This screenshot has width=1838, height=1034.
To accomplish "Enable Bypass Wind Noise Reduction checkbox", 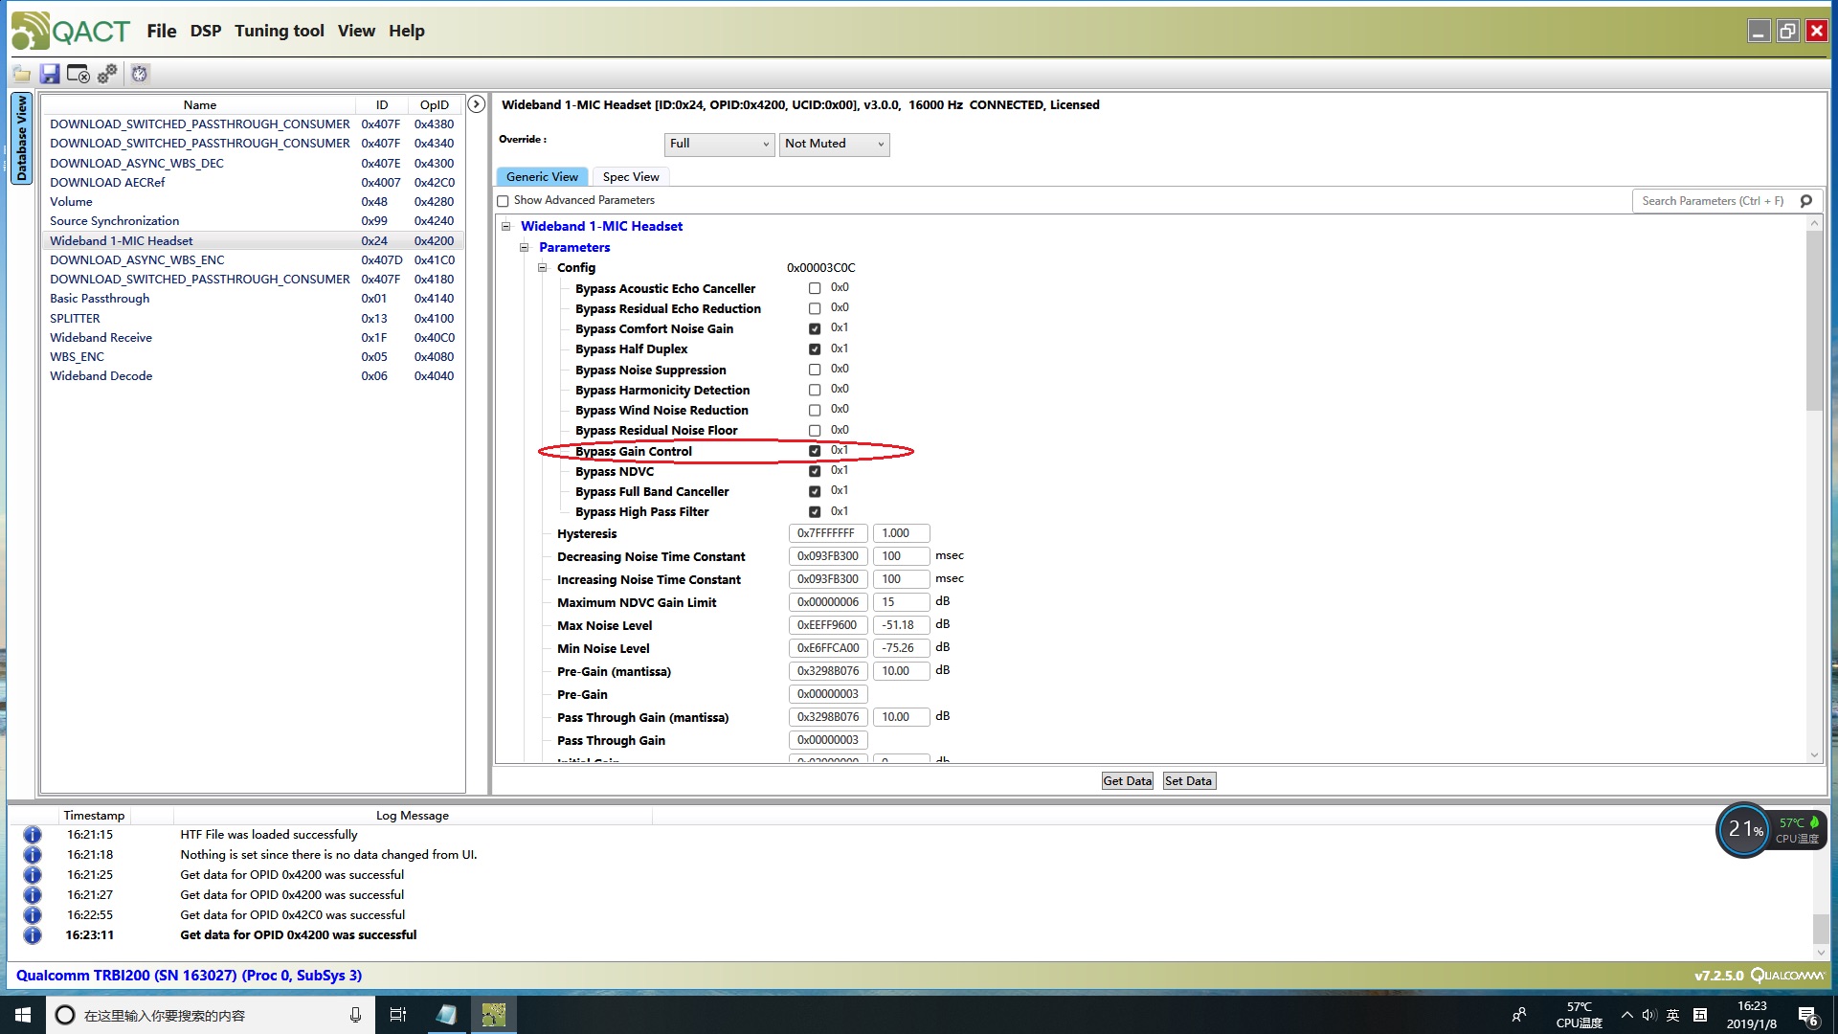I will tap(815, 410).
